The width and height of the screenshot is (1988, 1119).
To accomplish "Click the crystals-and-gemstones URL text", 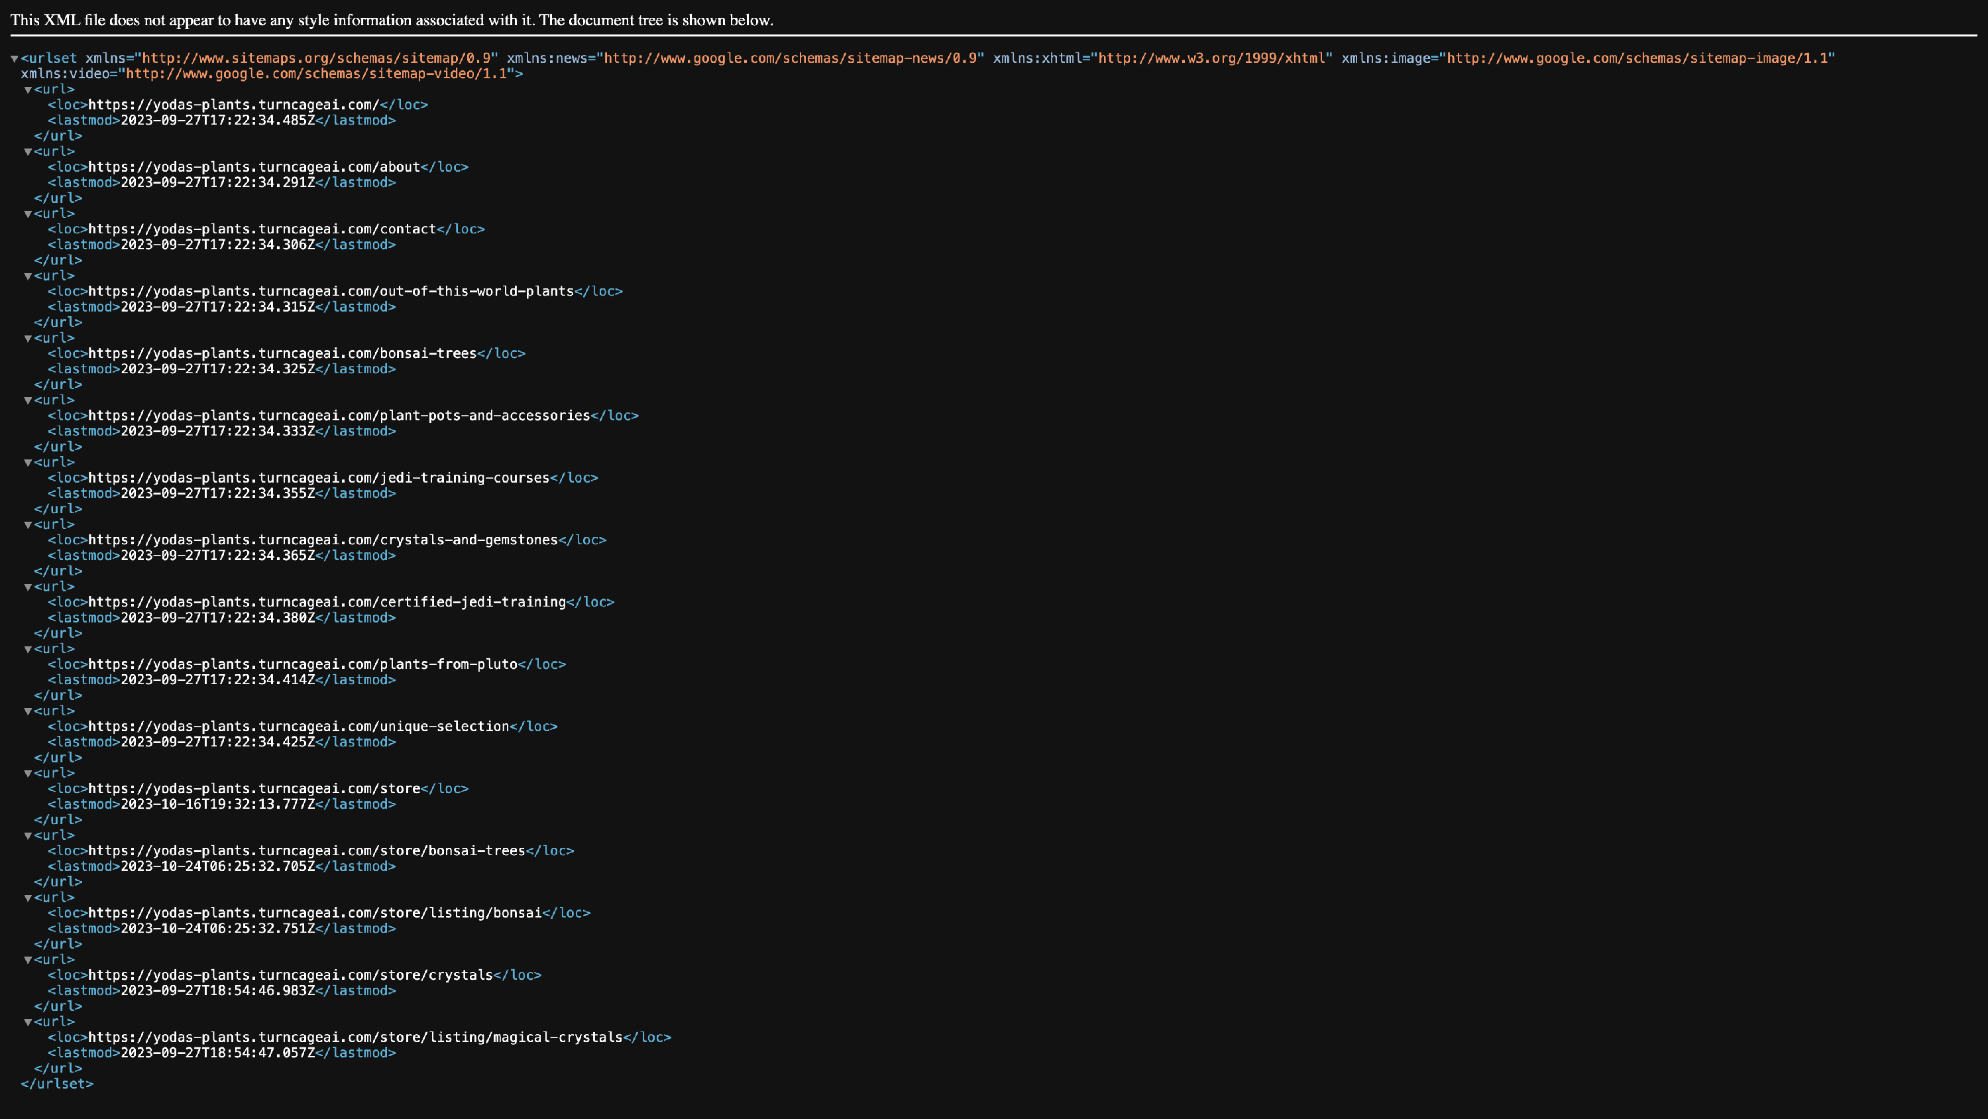I will point(323,540).
